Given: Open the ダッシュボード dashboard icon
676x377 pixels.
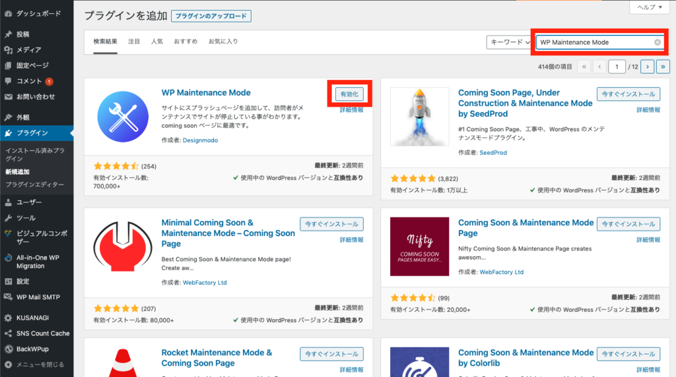Looking at the screenshot, I should pos(8,14).
